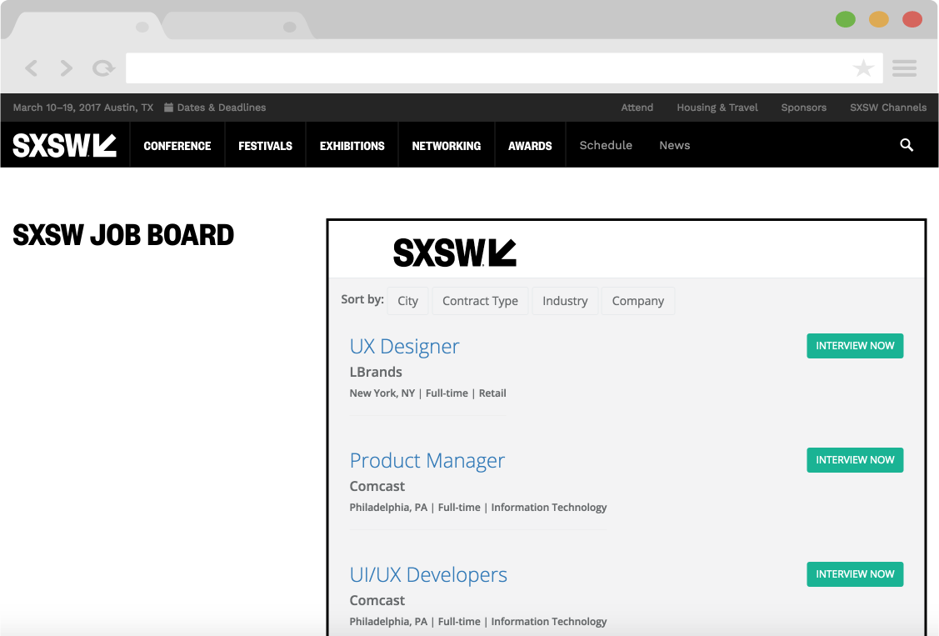
Task: Click Comcast under UI/UX Developers
Action: (x=377, y=601)
